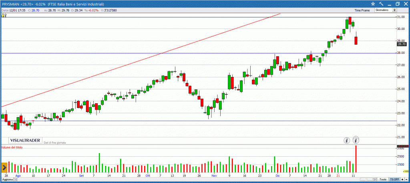Click the plus zoom-in button

403,180
